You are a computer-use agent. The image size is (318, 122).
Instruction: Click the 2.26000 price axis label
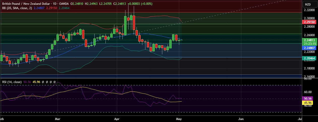(309, 35)
